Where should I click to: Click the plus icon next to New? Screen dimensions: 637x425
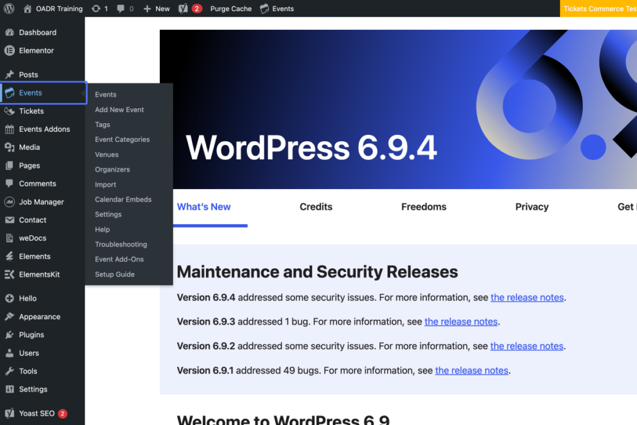pyautogui.click(x=147, y=9)
